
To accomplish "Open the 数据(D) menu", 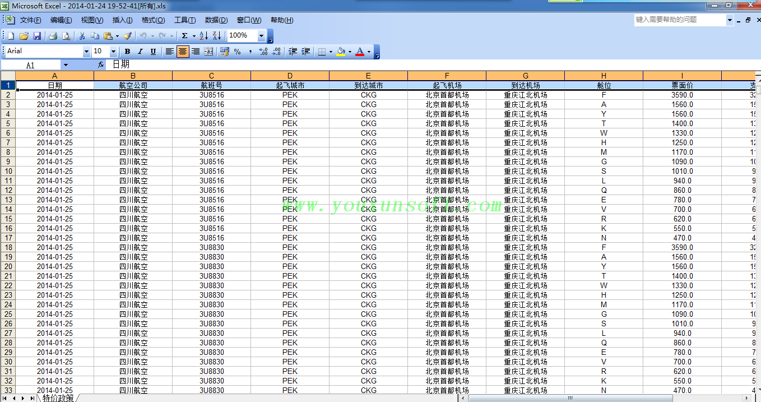I will [x=216, y=20].
